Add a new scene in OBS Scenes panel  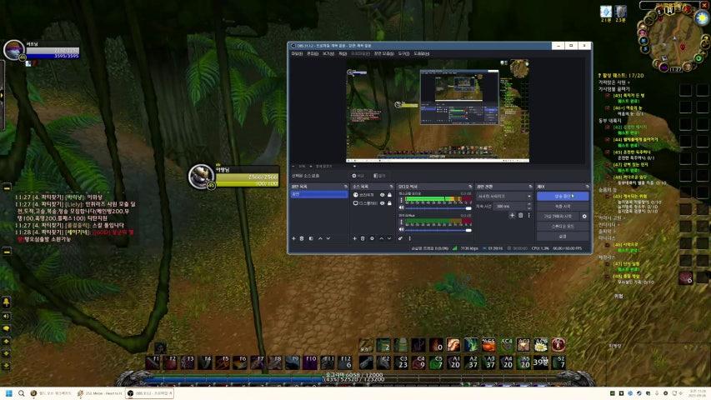(294, 238)
